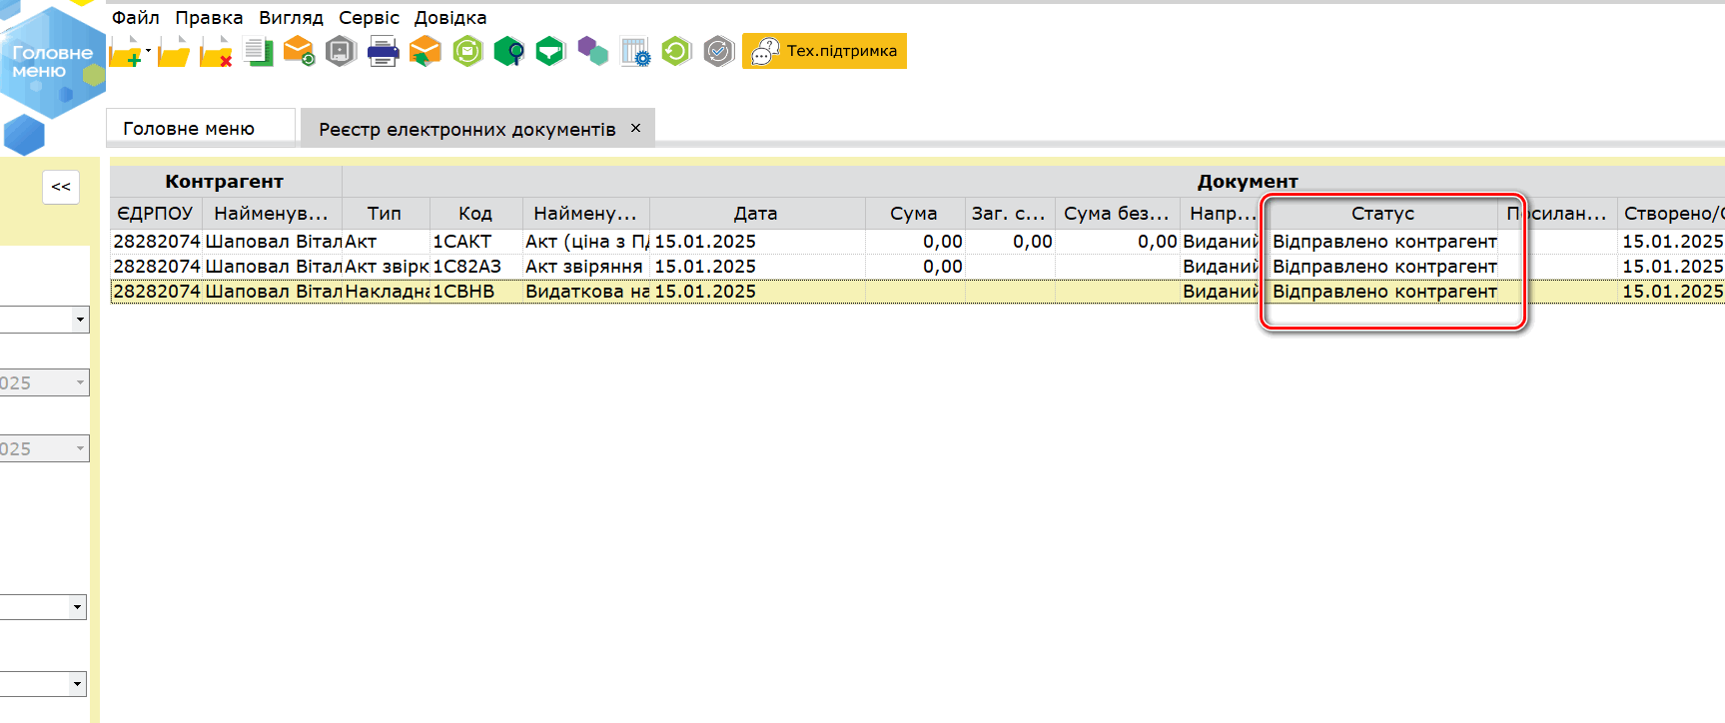The image size is (1725, 723).
Task: Click the printer icon in toolbar
Action: point(383,52)
